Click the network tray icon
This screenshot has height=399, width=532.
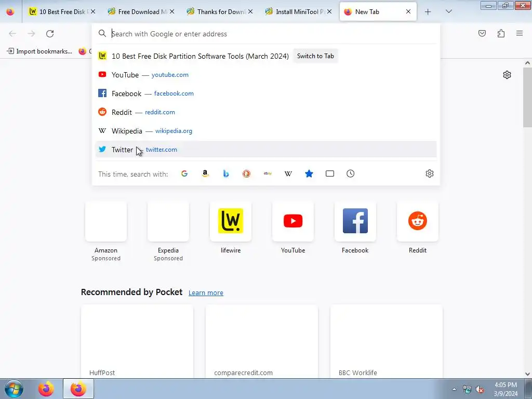(467, 389)
